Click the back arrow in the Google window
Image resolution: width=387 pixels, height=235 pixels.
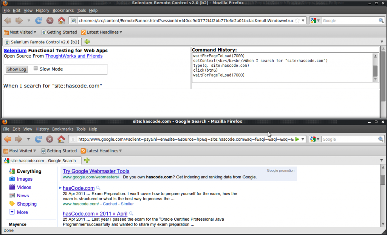pyautogui.click(x=7, y=139)
